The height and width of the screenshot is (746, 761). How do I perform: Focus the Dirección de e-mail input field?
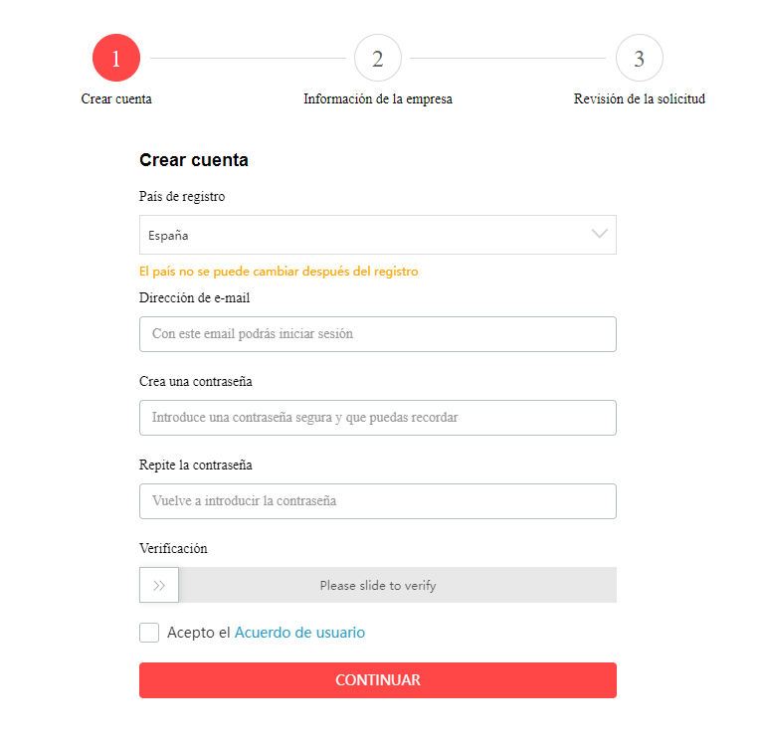378,334
